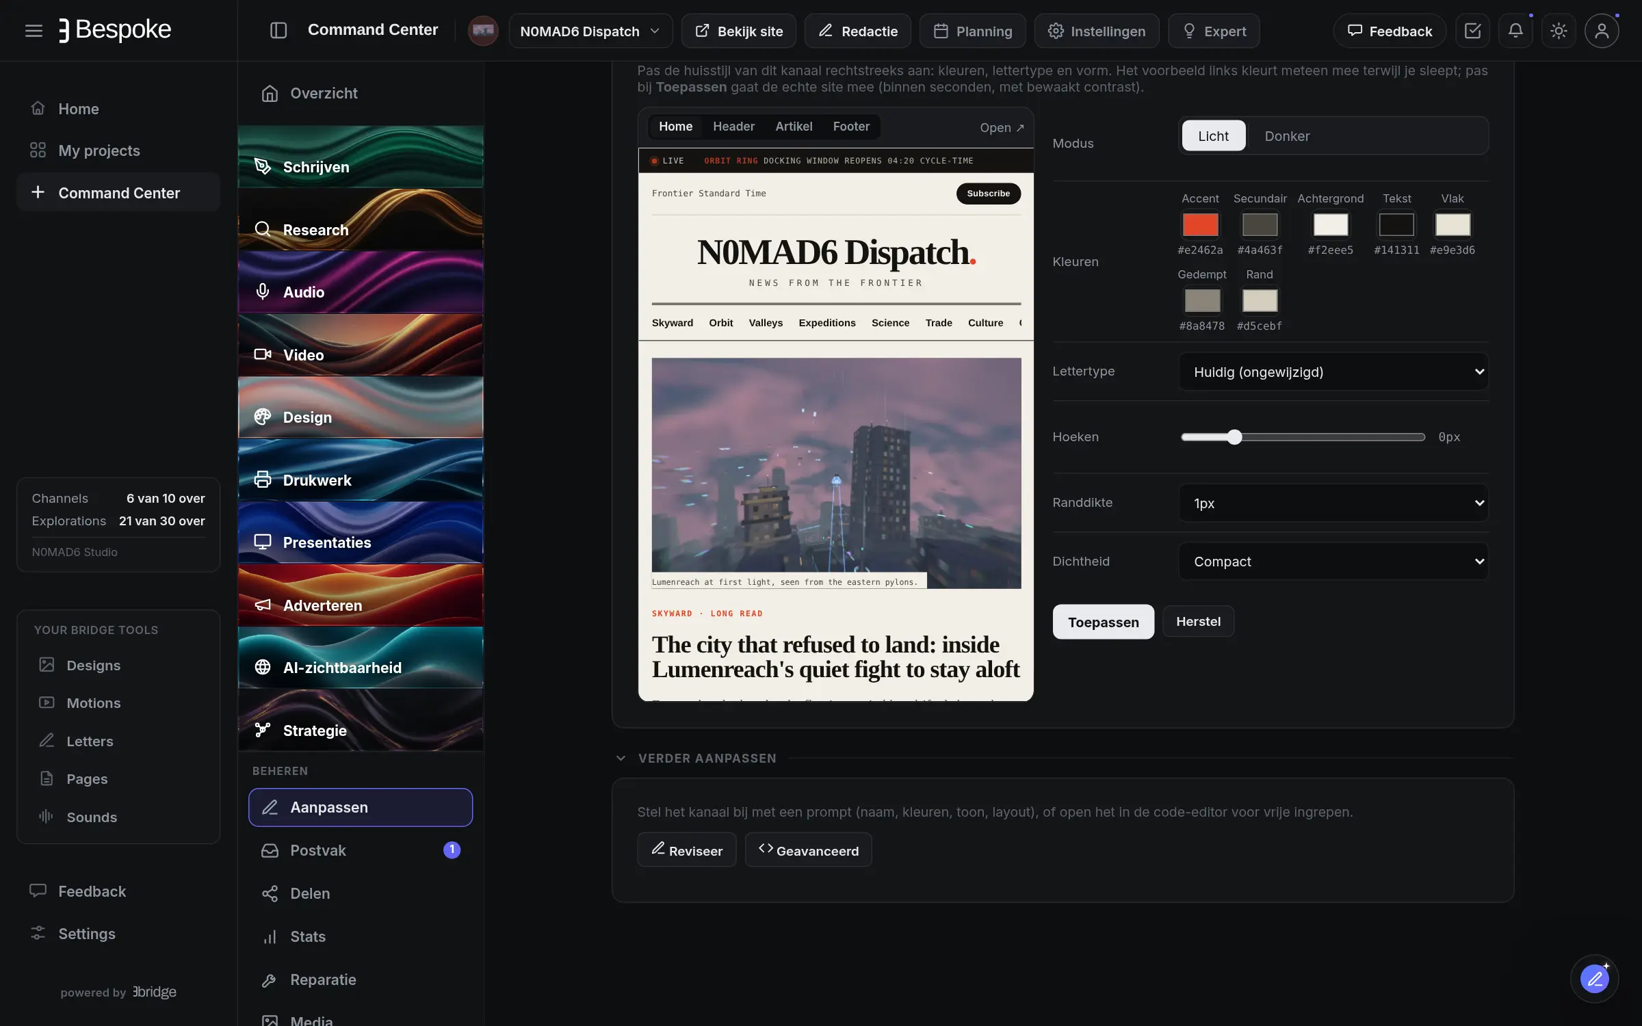Screen dimensions: 1642x1026
Task: Open the Adverteren megaphone tile
Action: (361, 595)
